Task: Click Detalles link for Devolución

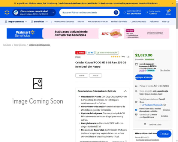Action: [167, 110]
